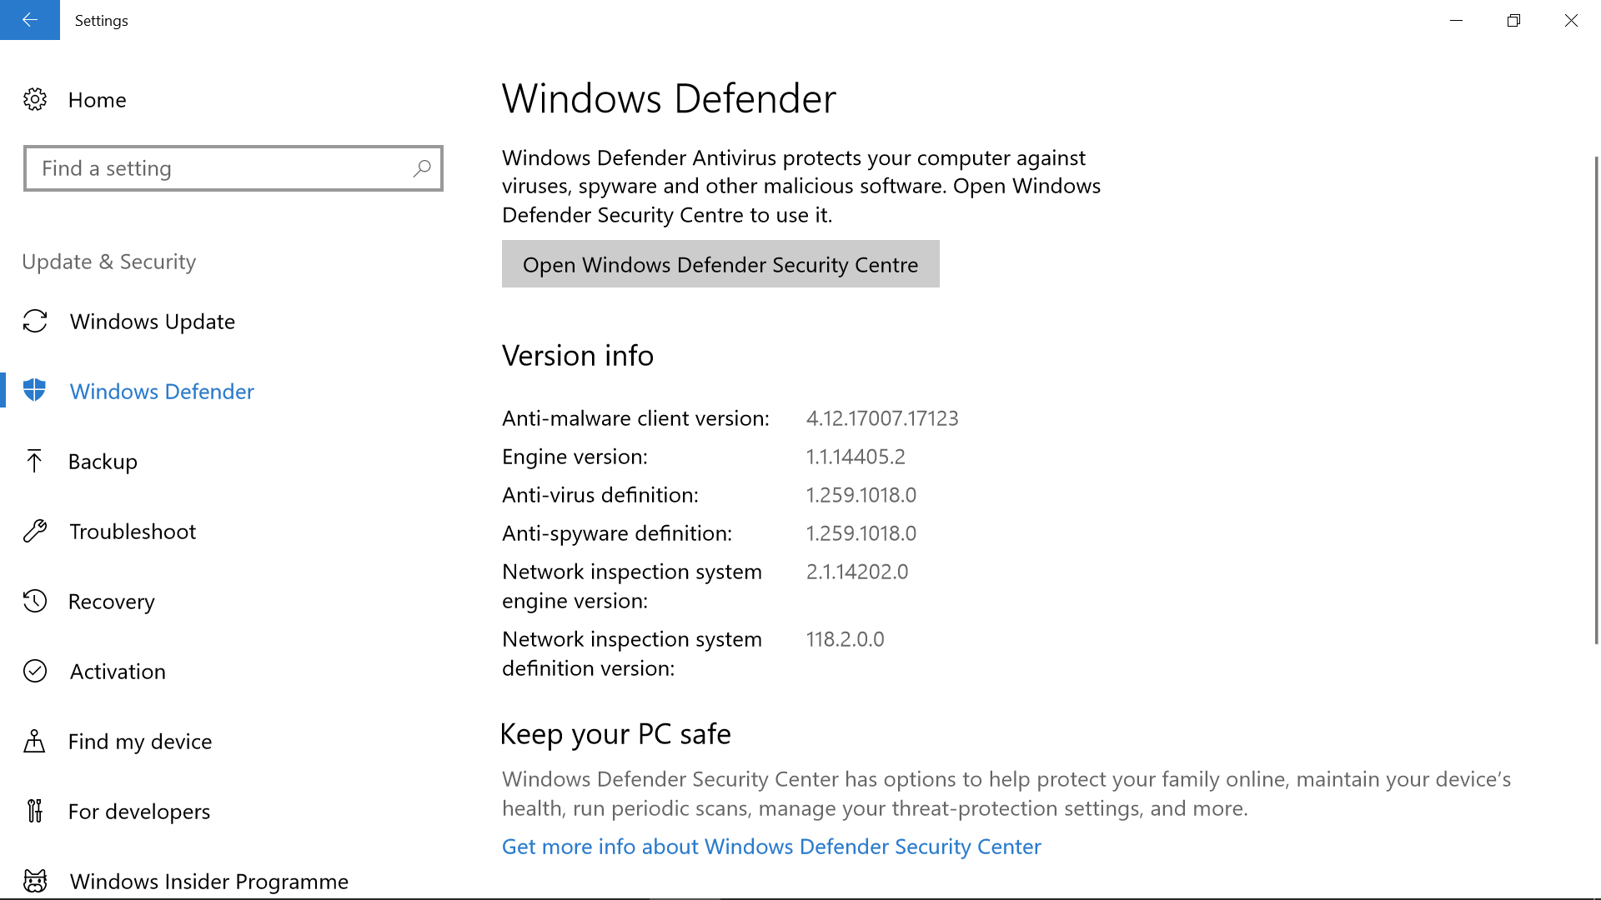Viewport: 1601px width, 900px height.
Task: Open the Get more info about Security Center link
Action: 771,847
